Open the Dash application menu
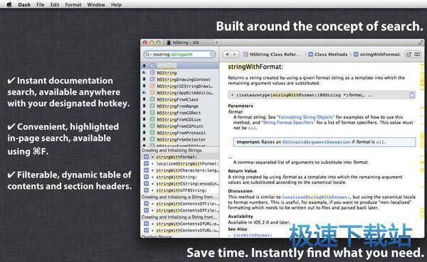427x262 pixels. click(24, 5)
